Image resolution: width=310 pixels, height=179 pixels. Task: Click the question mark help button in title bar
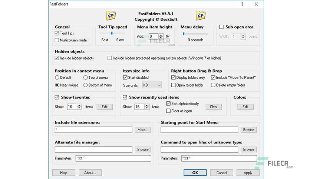tap(242, 4)
